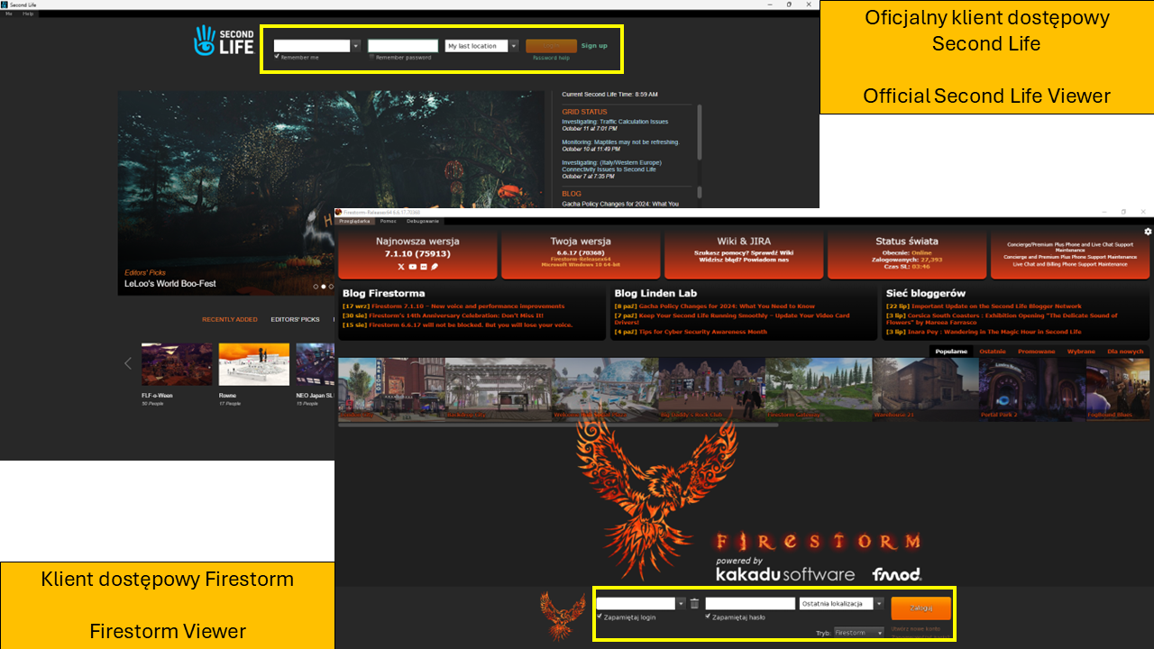This screenshot has height=649, width=1154.
Task: Switch to Popularne destinations tab
Action: tap(951, 352)
